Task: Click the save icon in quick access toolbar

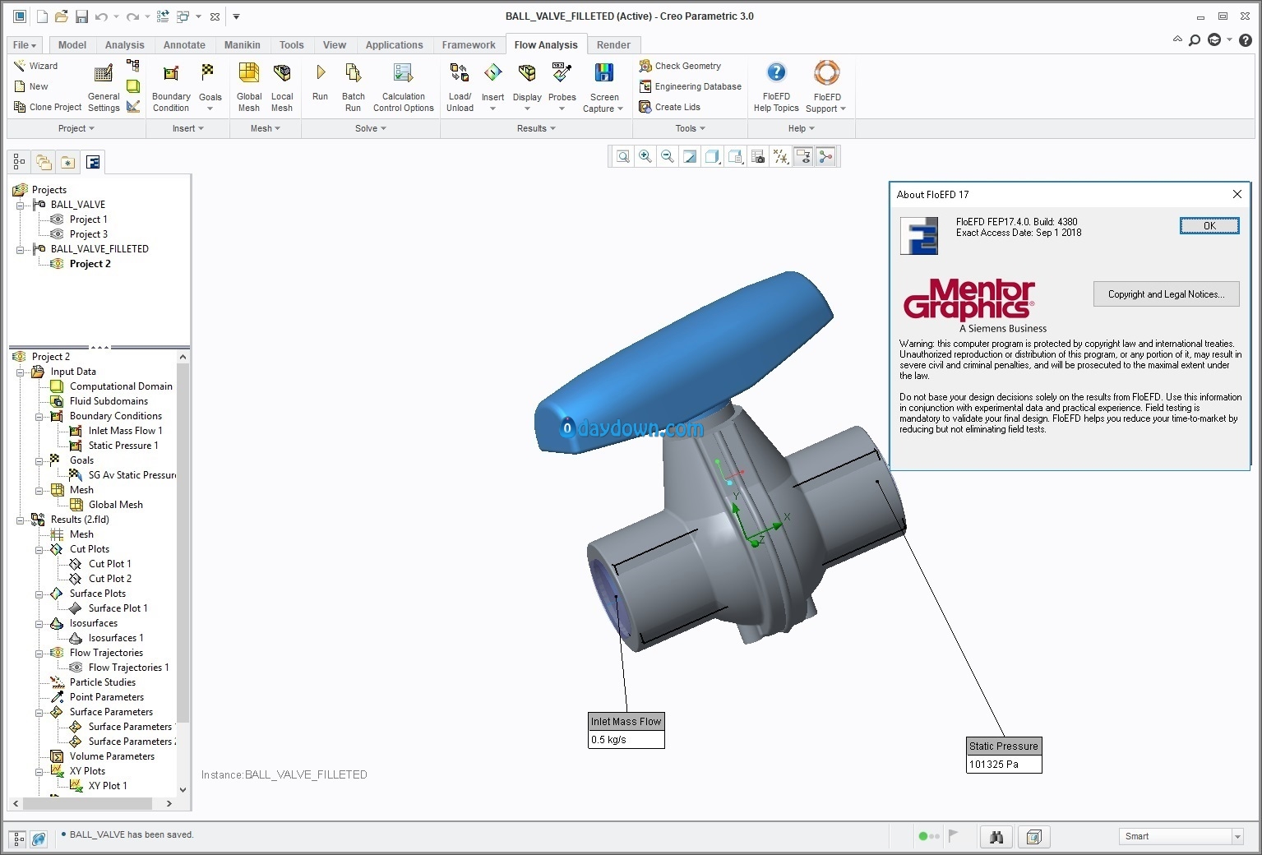Action: point(81,16)
